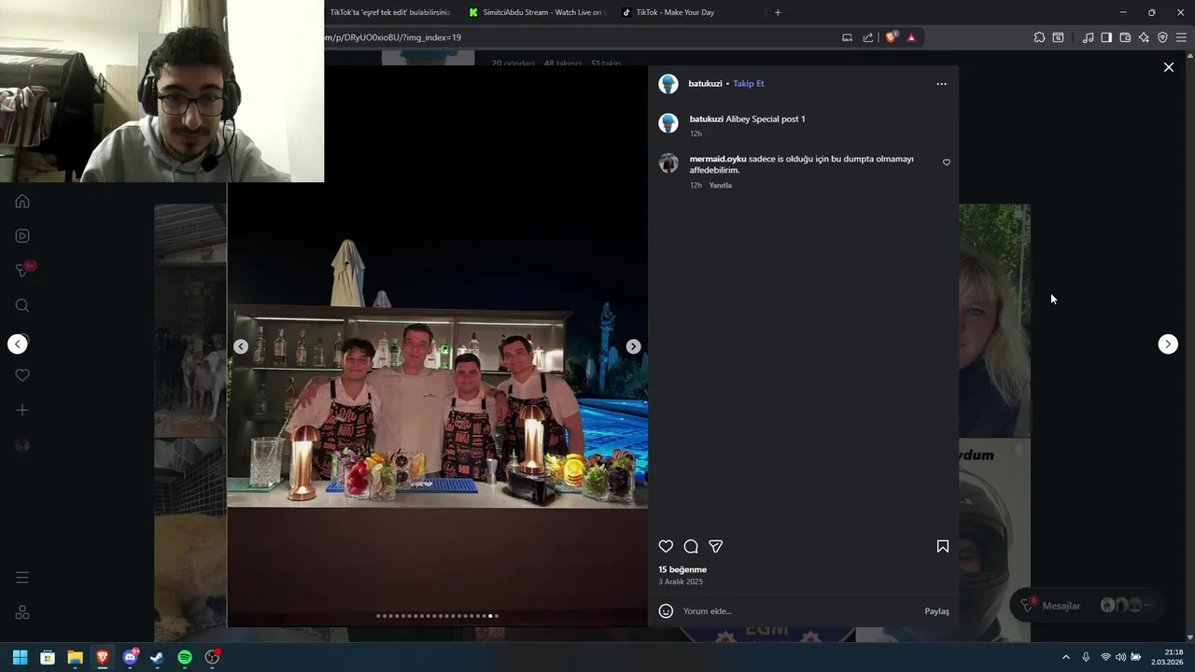Open the Brave Rewards triangle icon
1195x672 pixels.
click(x=911, y=37)
